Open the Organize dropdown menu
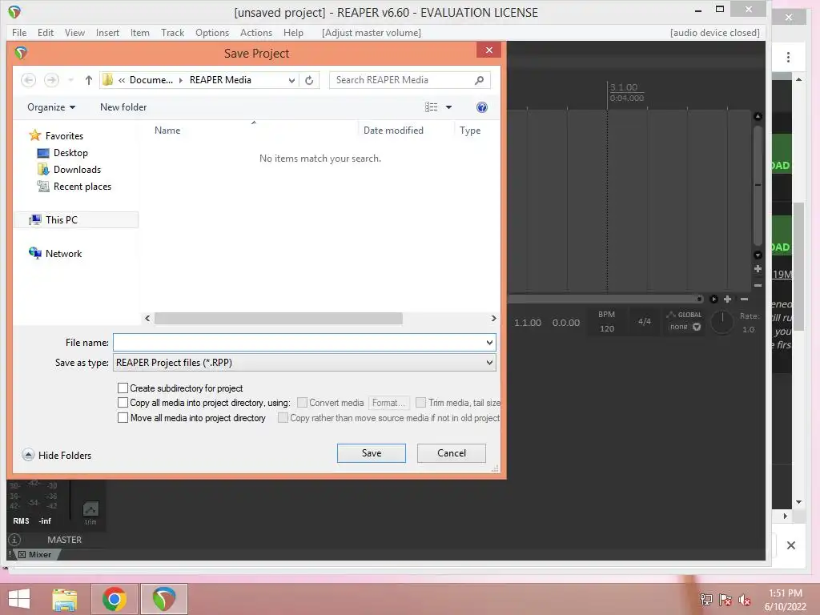The image size is (820, 615). [x=51, y=107]
